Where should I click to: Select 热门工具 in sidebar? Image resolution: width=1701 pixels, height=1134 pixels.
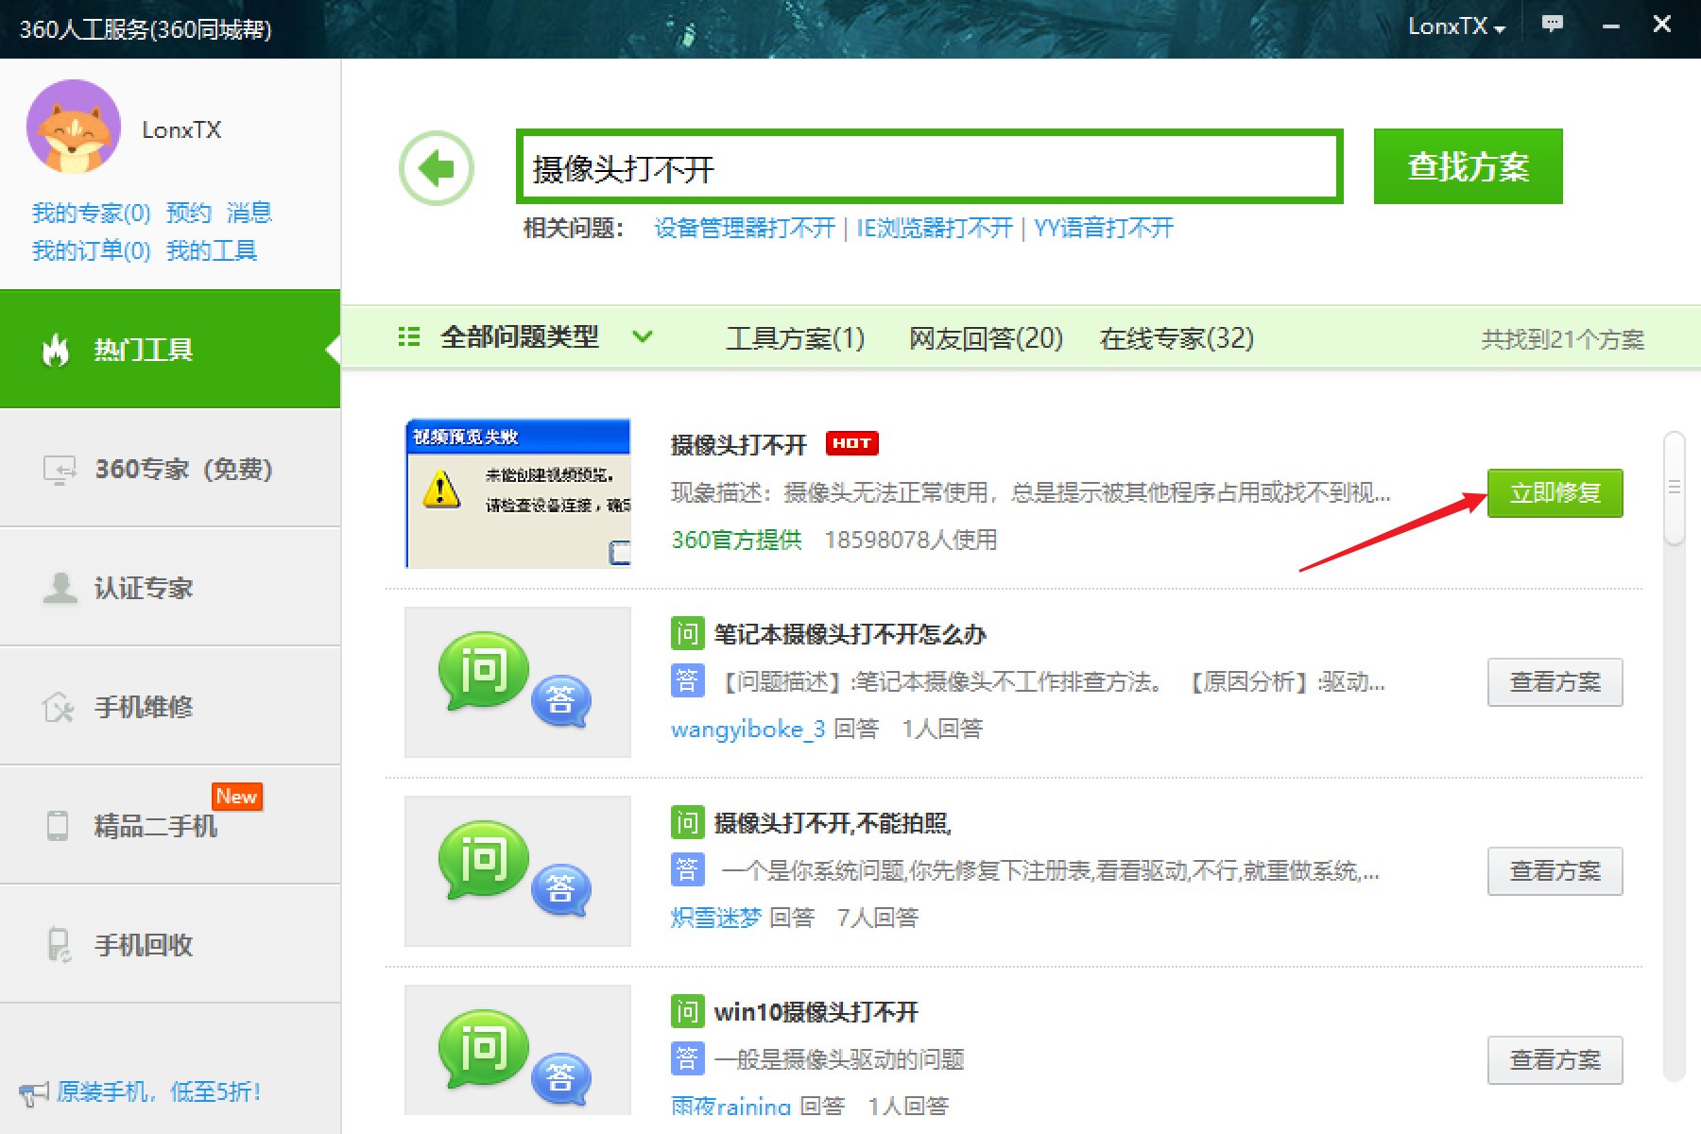pyautogui.click(x=170, y=349)
